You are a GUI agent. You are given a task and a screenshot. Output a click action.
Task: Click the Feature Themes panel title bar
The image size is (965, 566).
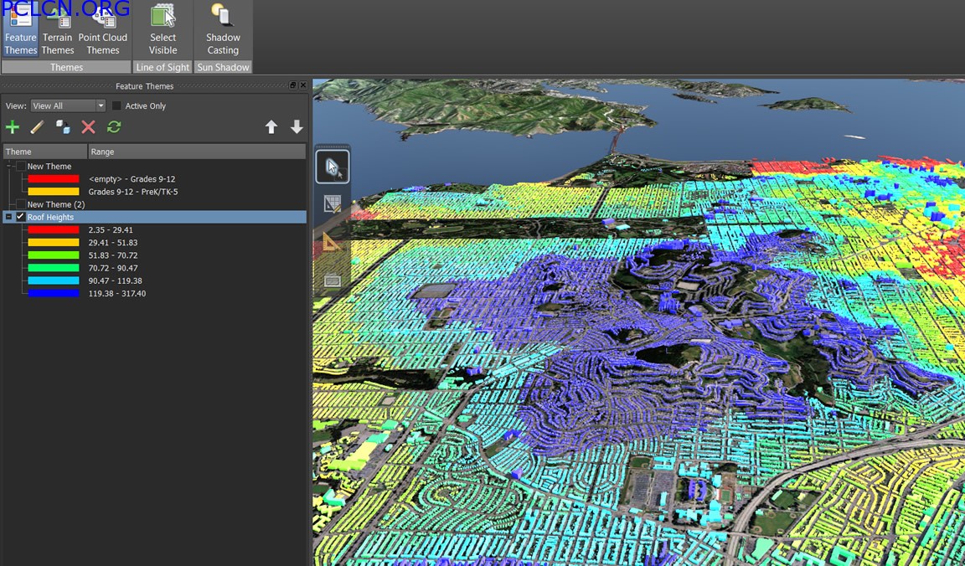[145, 85]
